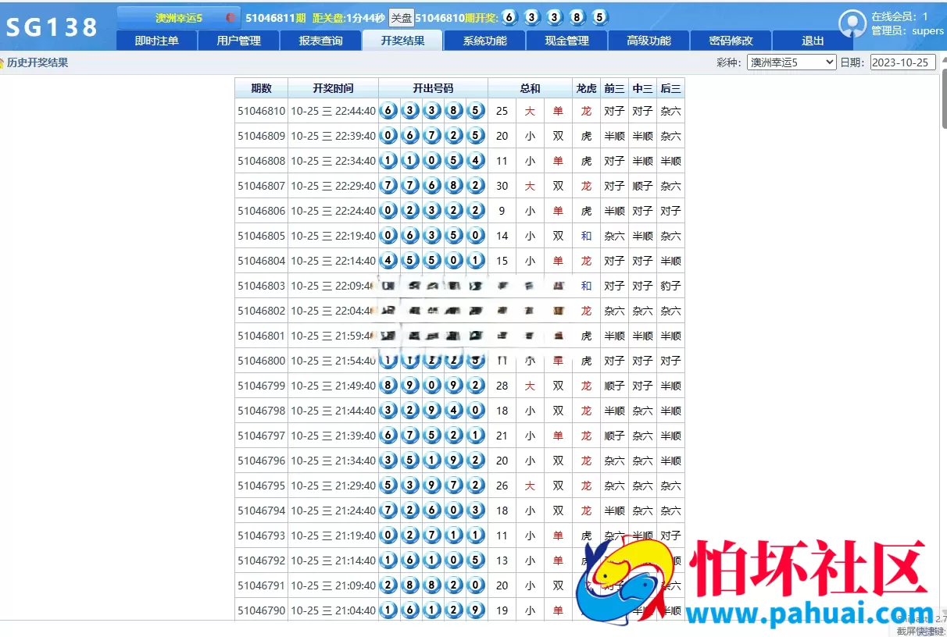Click draw time 10-25 三 22:39:40
Viewport: 947px width, 637px height.
pyautogui.click(x=333, y=136)
